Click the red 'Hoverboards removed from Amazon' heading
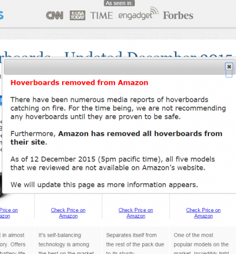236x254 pixels. point(79,82)
